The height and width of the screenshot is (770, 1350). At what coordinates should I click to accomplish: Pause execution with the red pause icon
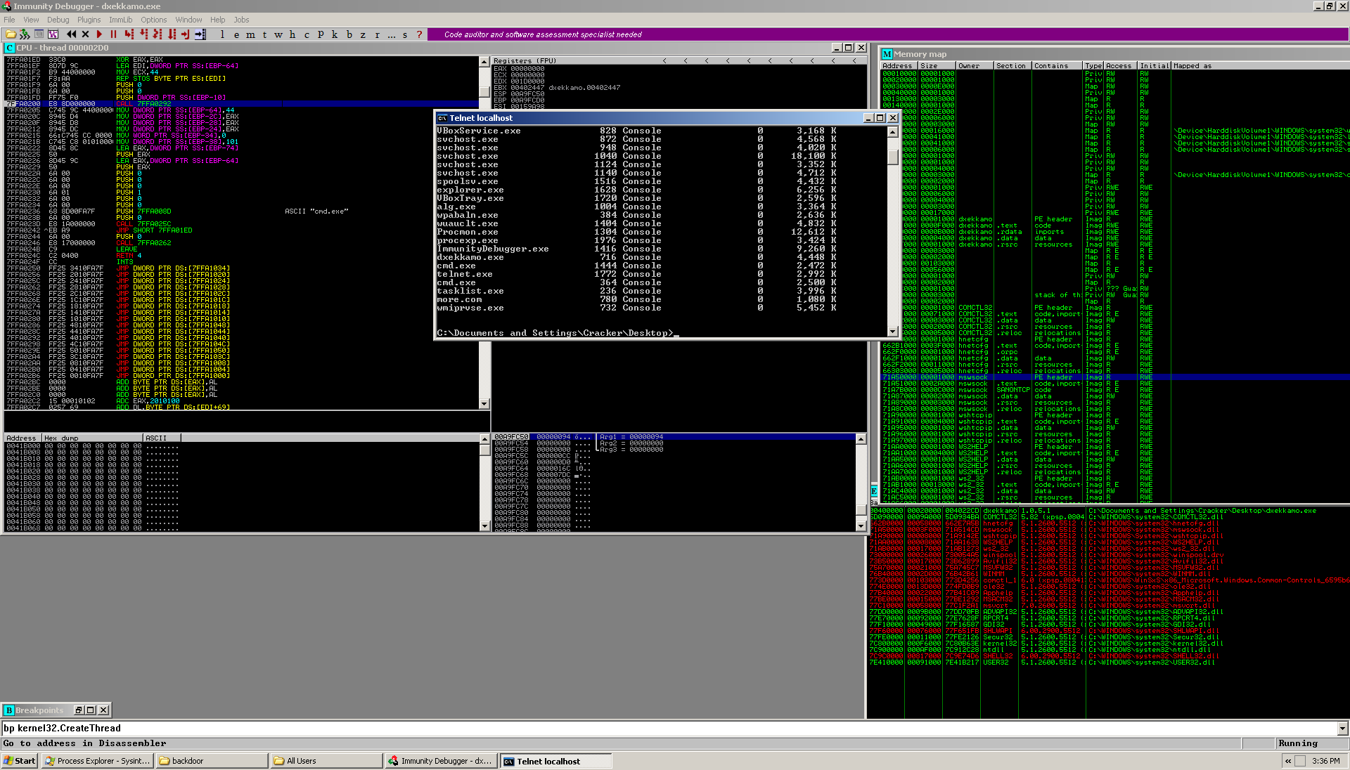[x=113, y=34]
